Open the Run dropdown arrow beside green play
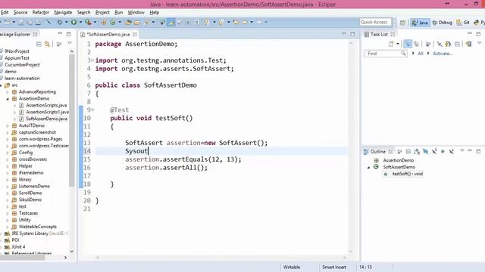The image size is (485, 272). pos(81,22)
